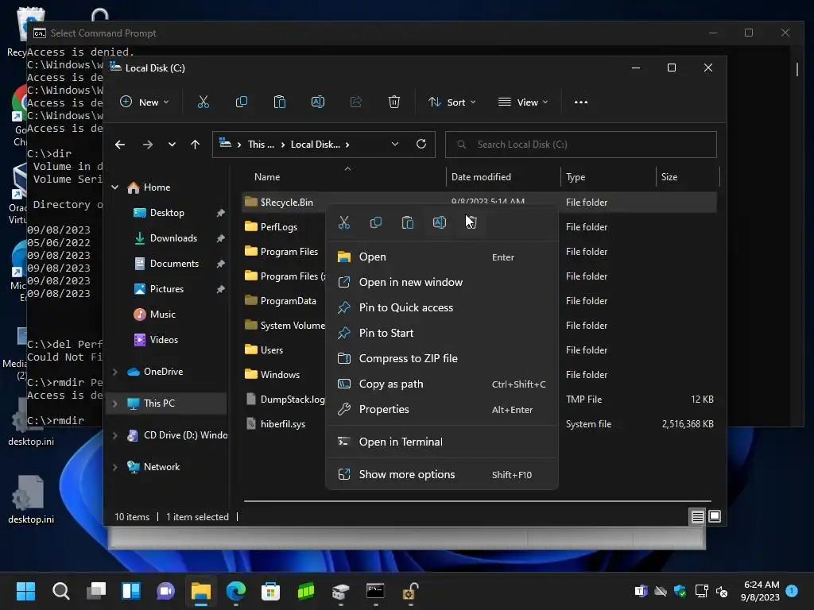Click the Copy icon in Explorer toolbar
The width and height of the screenshot is (814, 610).
[242, 102]
